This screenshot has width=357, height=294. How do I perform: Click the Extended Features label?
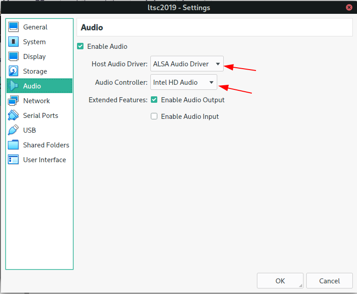(x=118, y=100)
